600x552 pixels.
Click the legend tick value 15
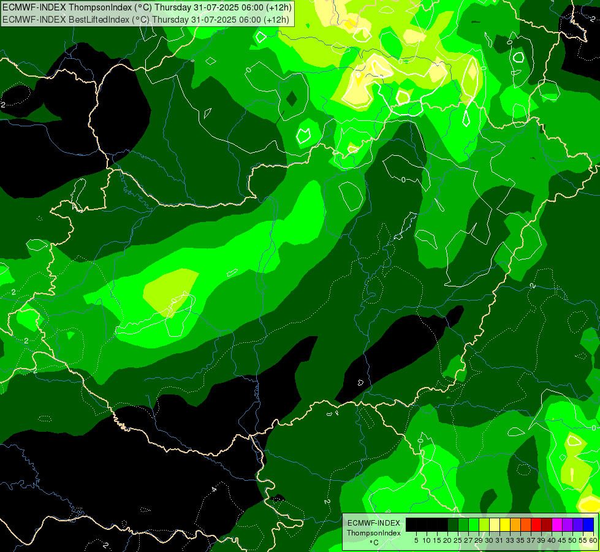[437, 540]
